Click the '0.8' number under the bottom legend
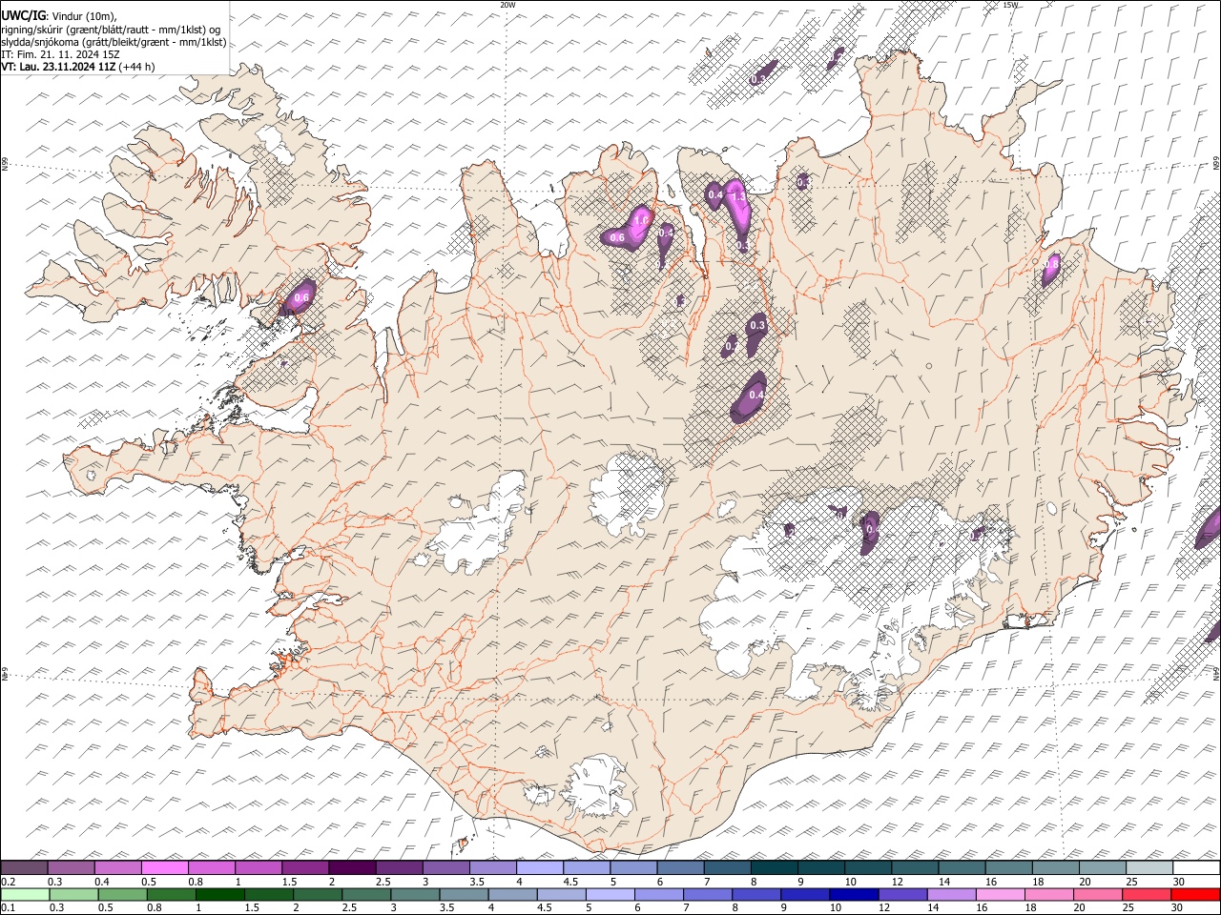This screenshot has width=1221, height=915. click(155, 907)
